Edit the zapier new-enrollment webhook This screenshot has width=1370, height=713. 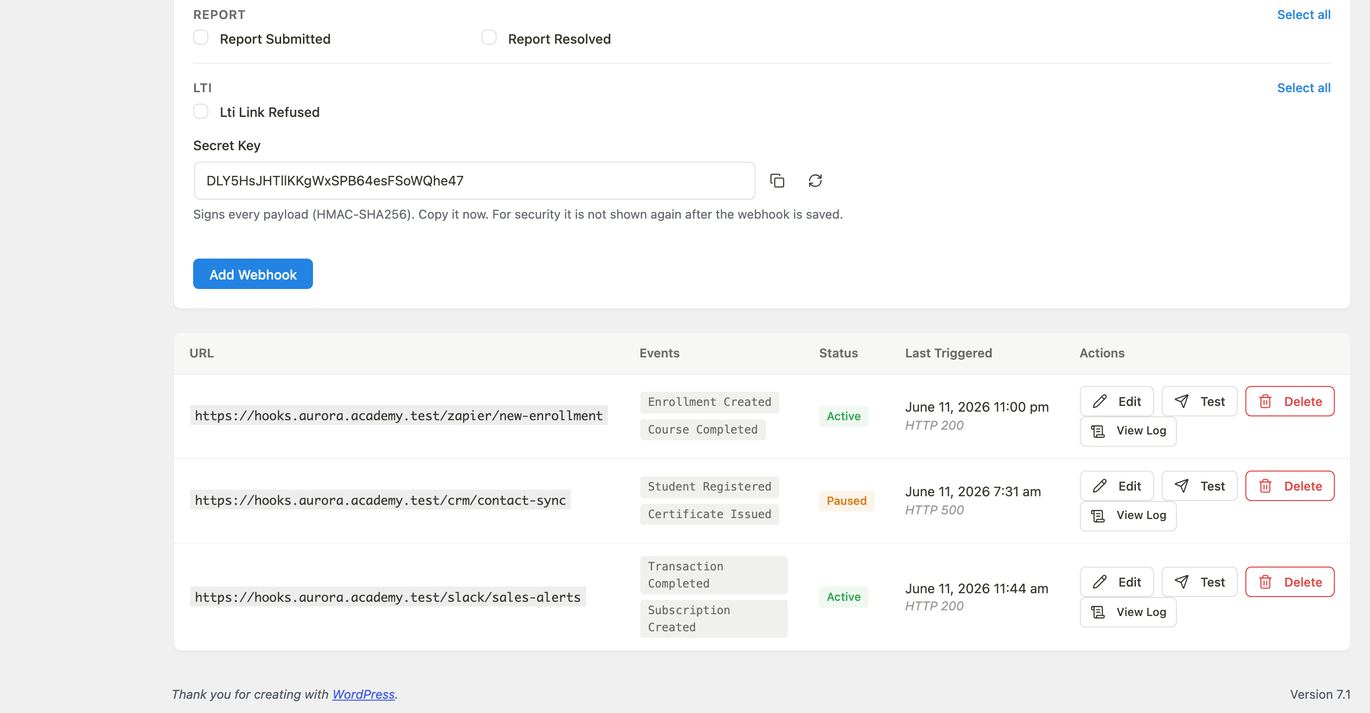[1116, 401]
